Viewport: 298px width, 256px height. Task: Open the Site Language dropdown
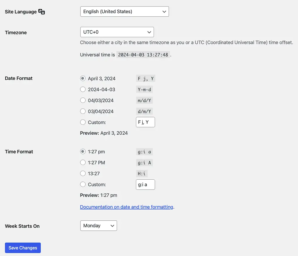tap(125, 11)
